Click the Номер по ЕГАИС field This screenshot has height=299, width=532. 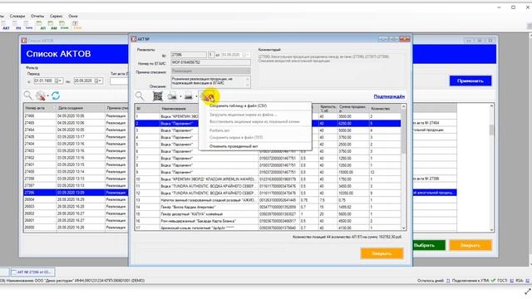point(210,63)
